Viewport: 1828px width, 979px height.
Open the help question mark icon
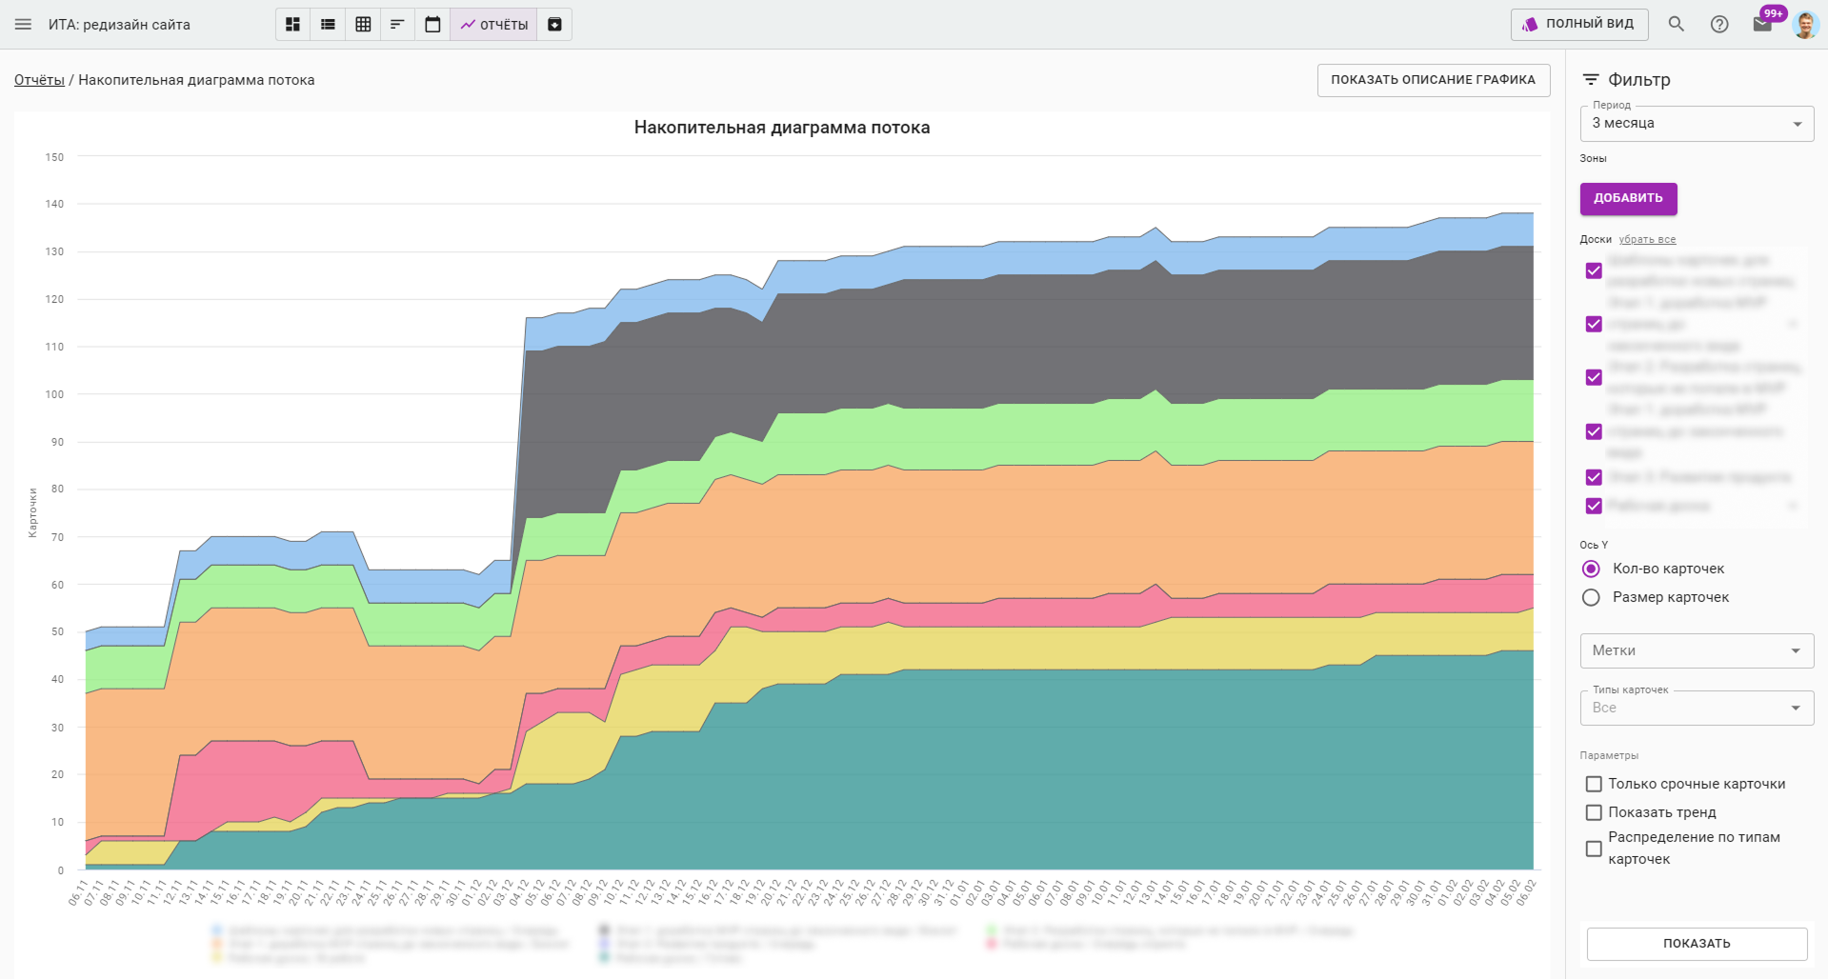(x=1718, y=25)
